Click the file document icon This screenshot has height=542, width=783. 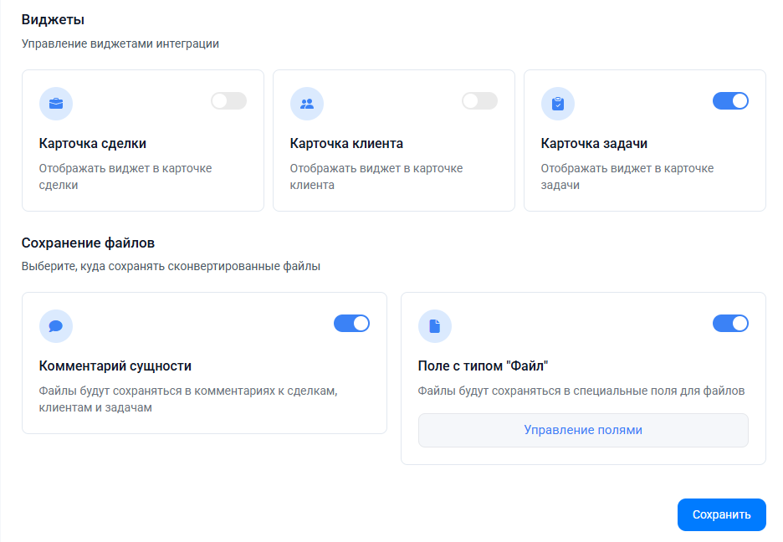click(x=434, y=326)
